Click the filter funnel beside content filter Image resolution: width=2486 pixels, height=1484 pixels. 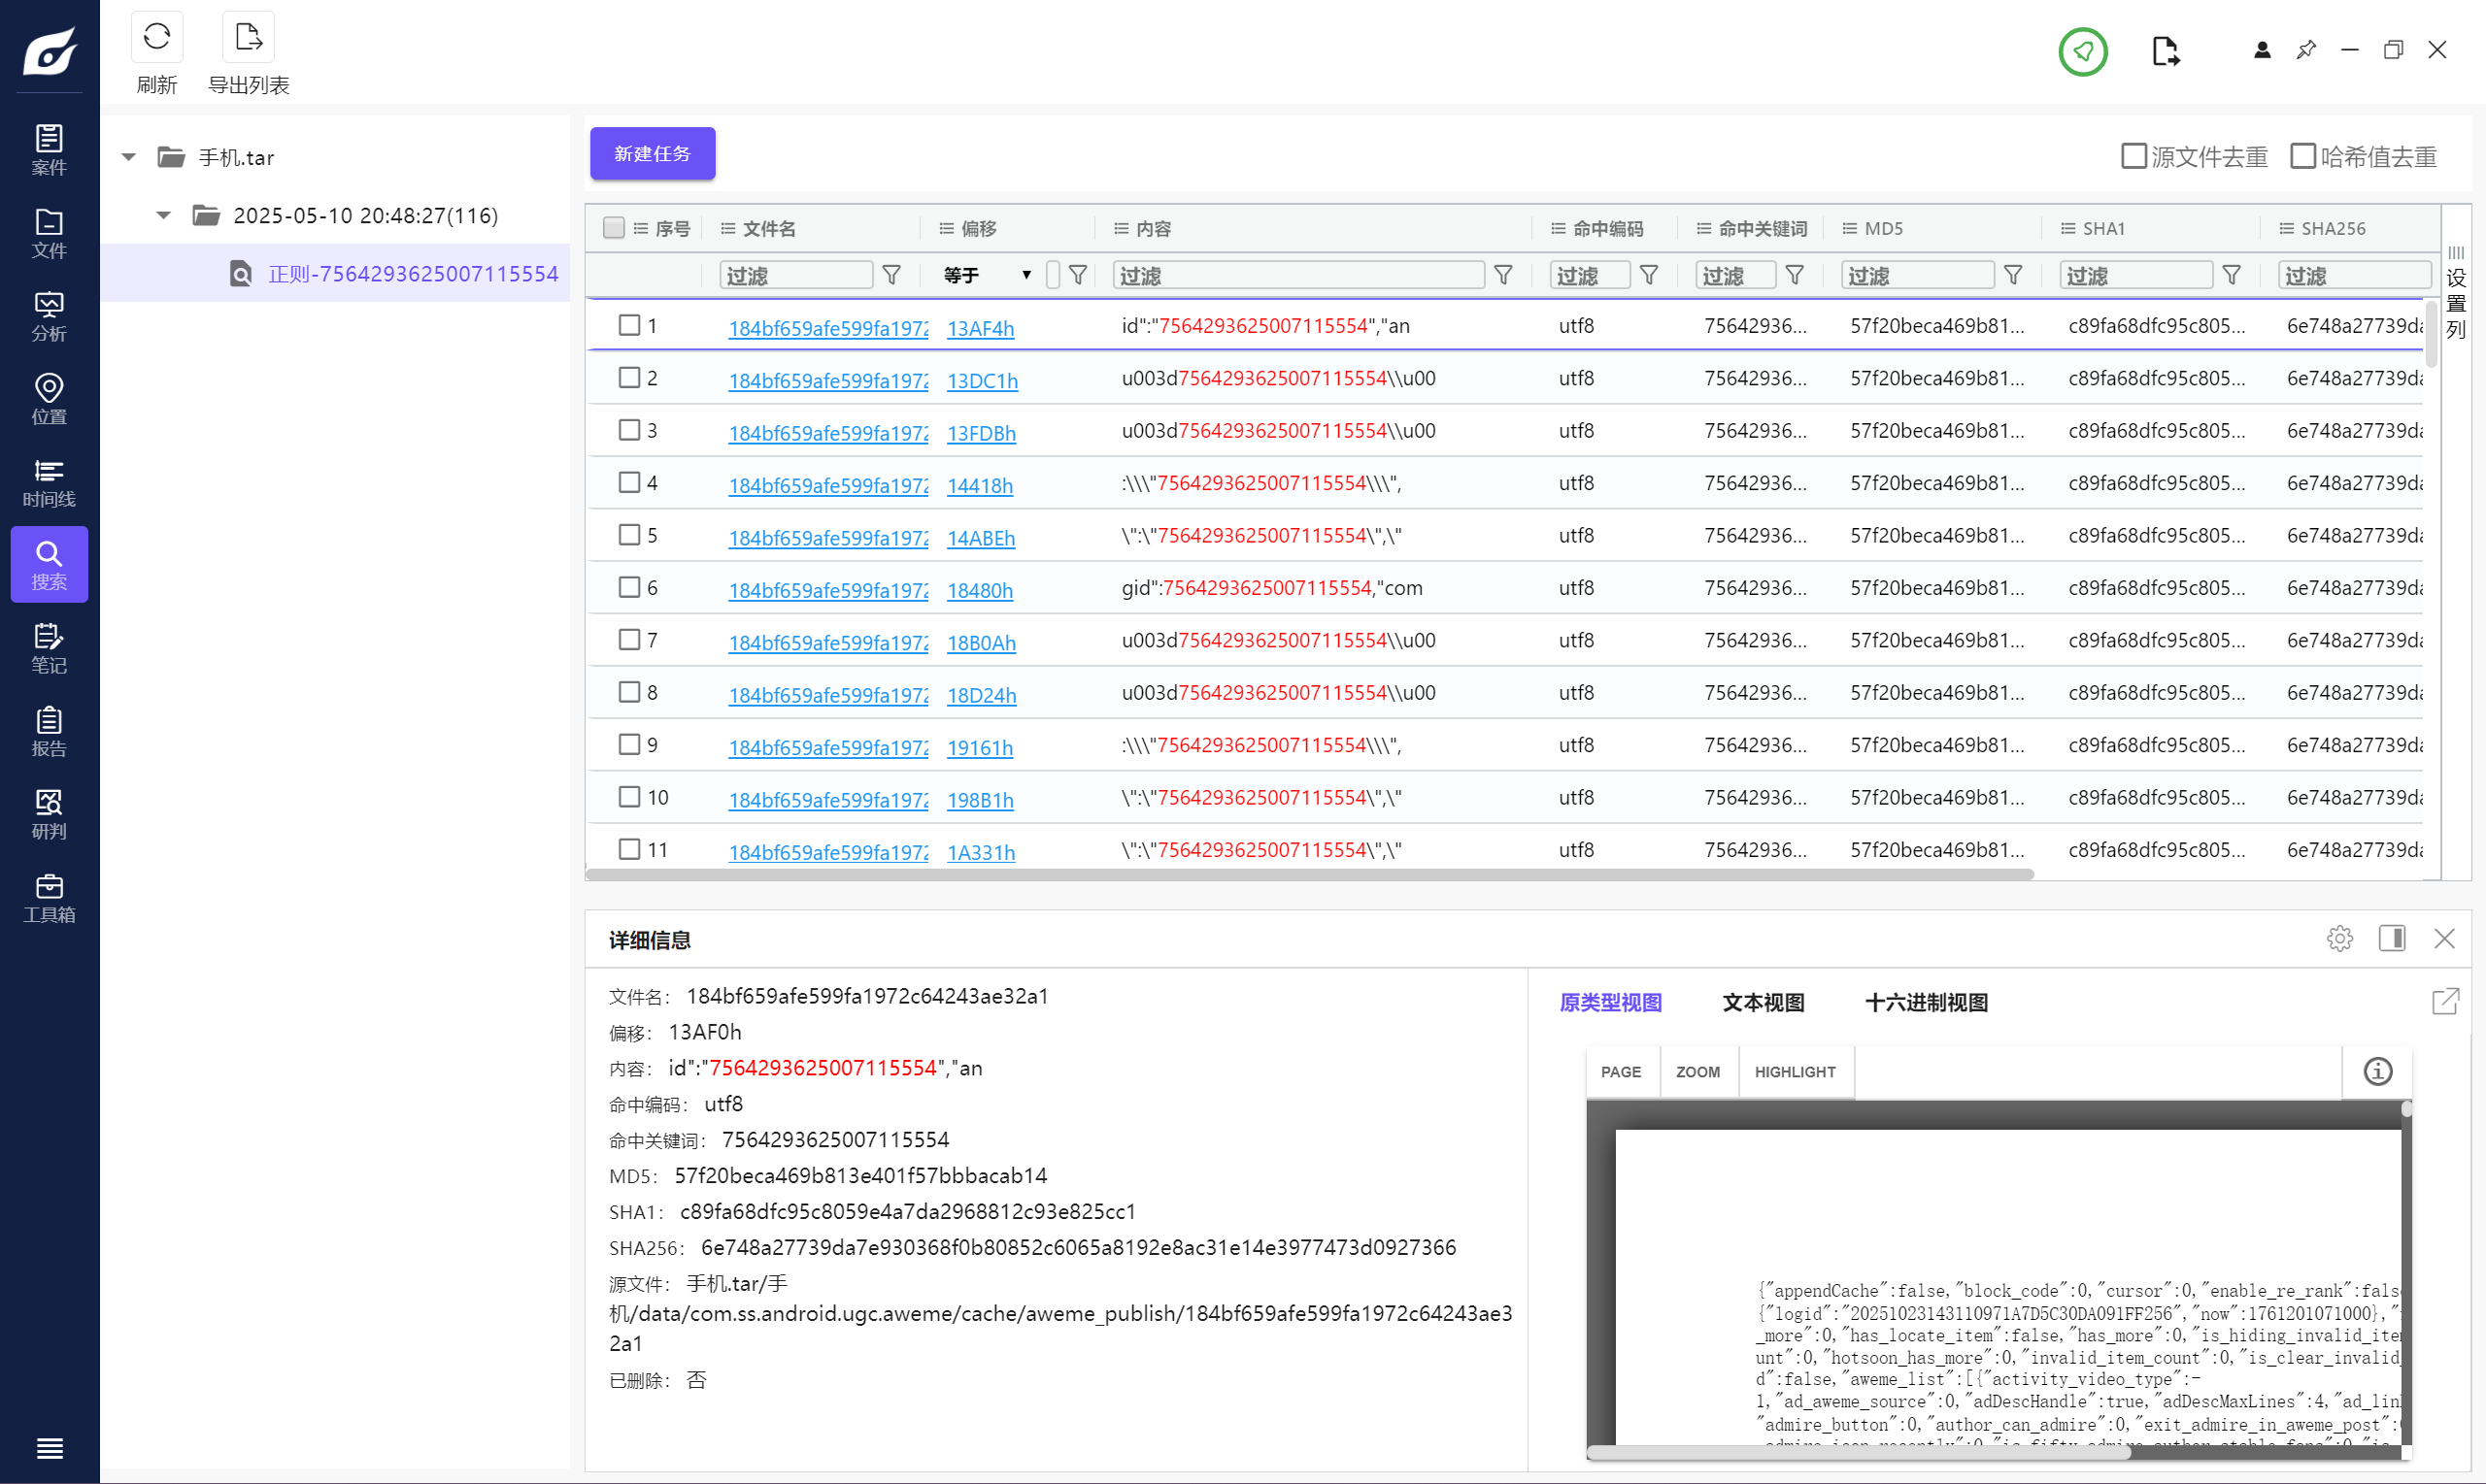1502,275
